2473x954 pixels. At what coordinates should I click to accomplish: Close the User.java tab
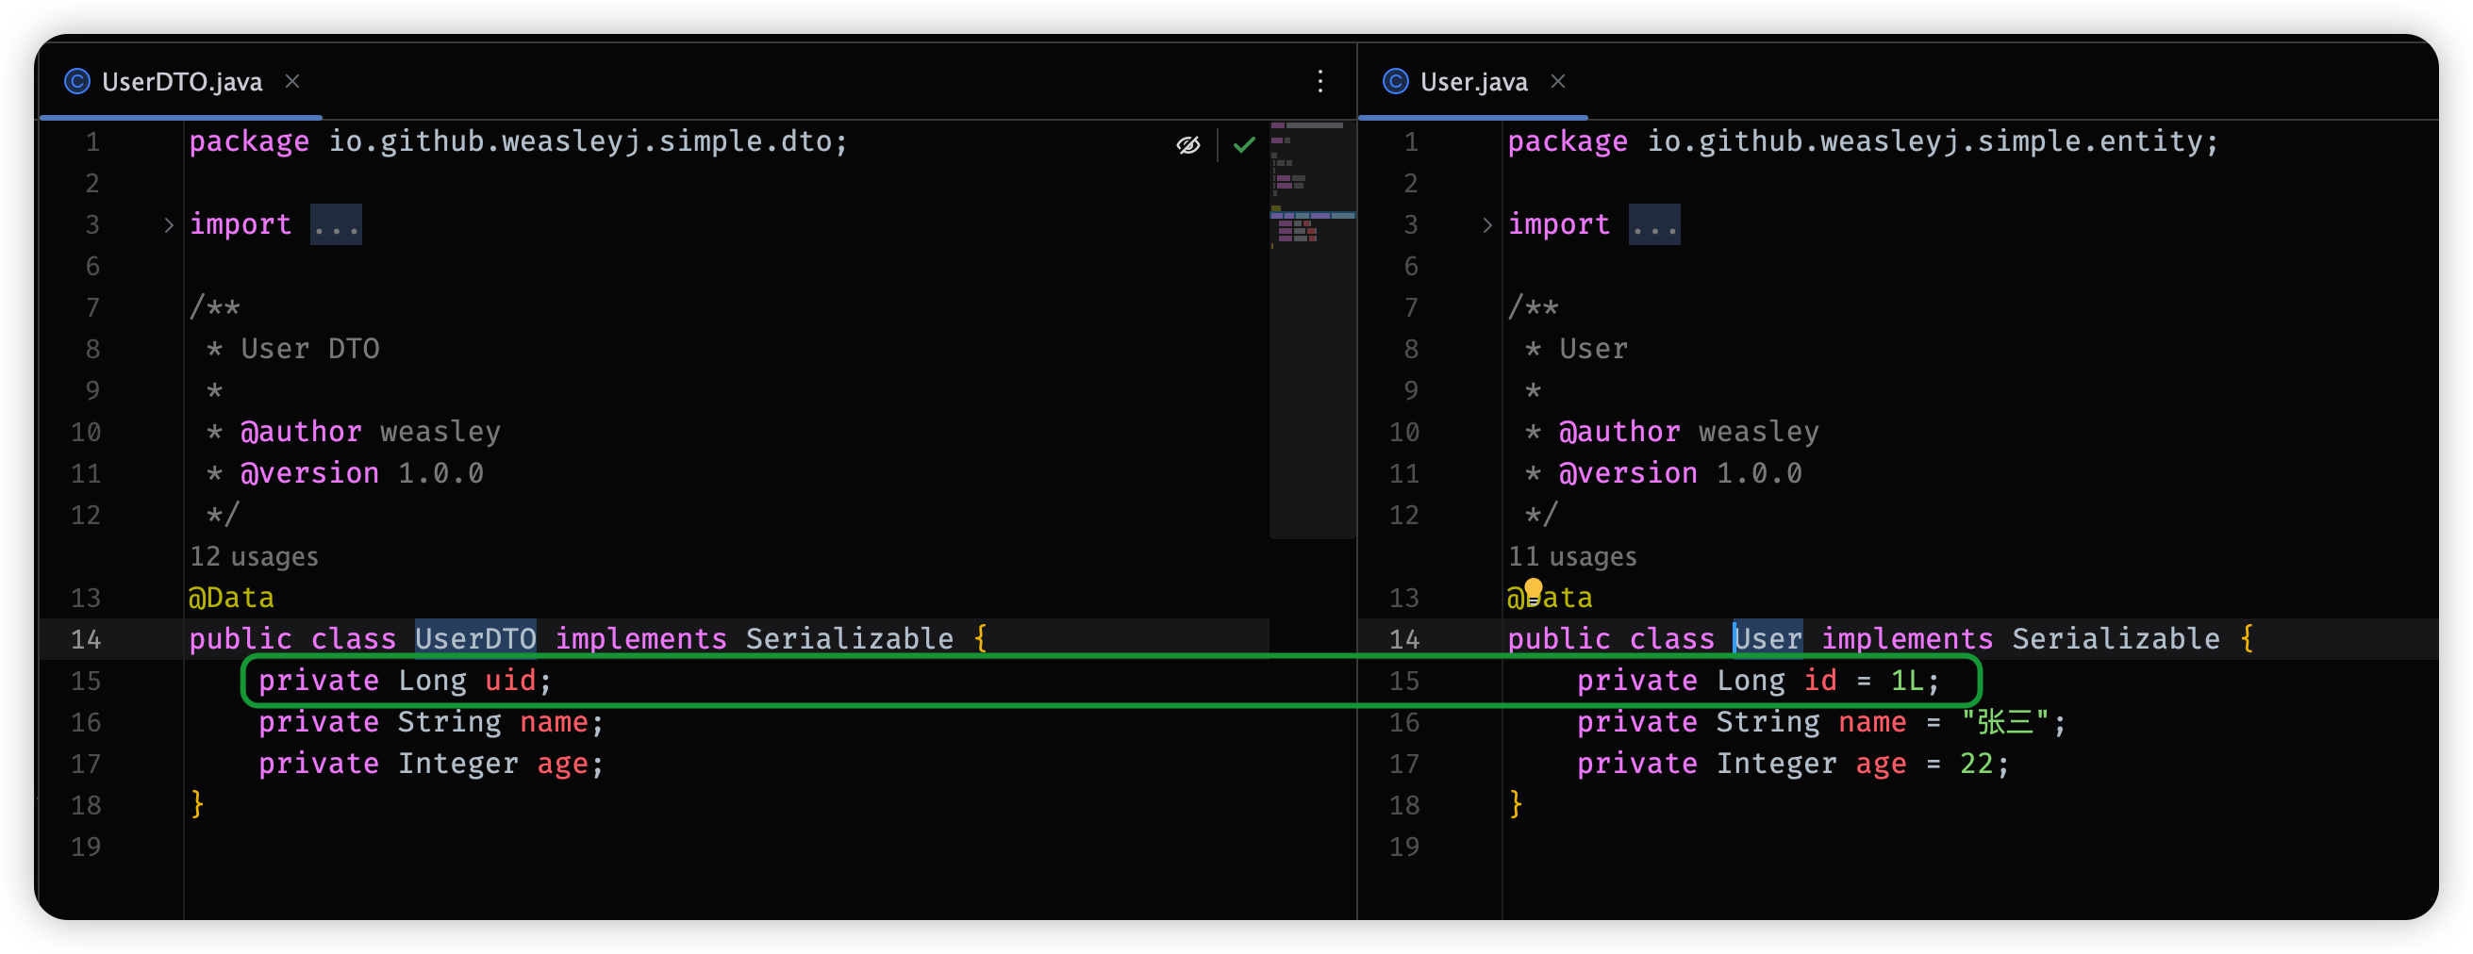pyautogui.click(x=1558, y=82)
